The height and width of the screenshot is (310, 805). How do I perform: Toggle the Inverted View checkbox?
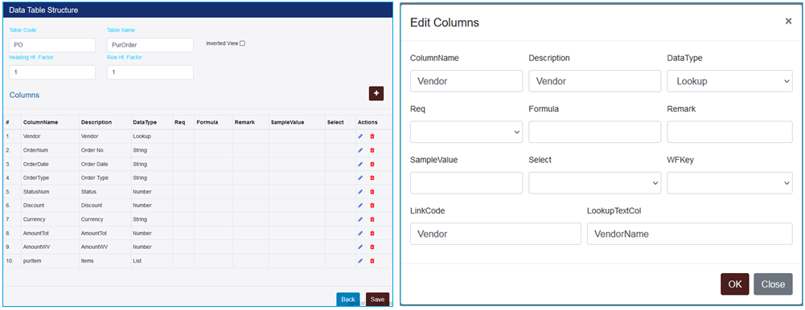243,43
